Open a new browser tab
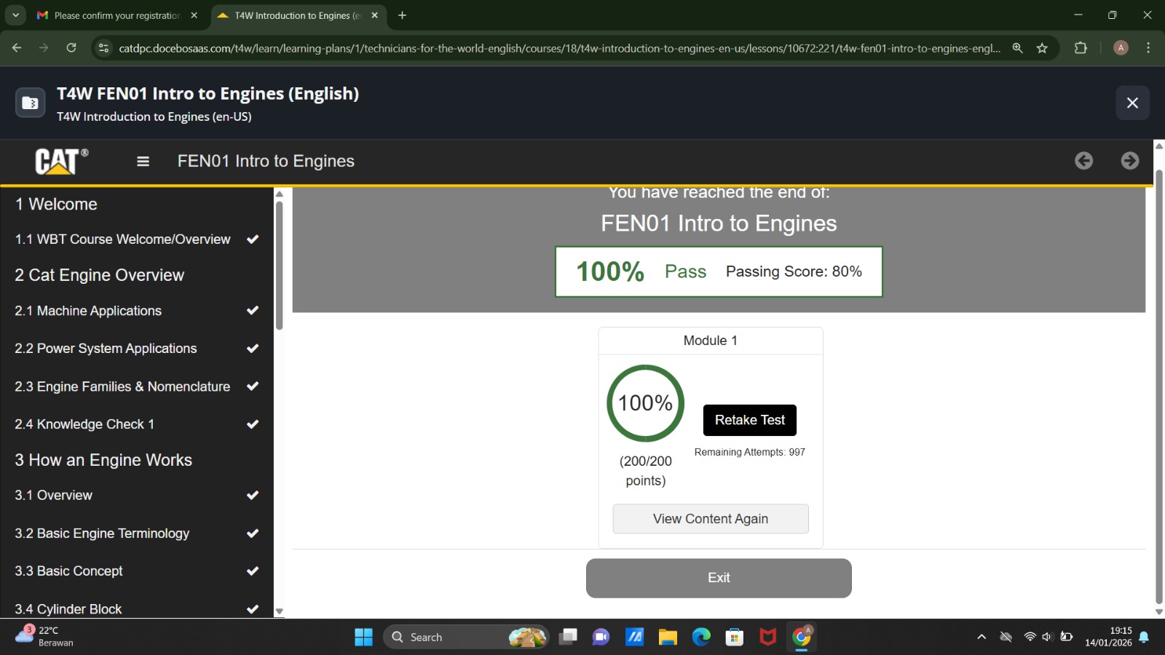Image resolution: width=1165 pixels, height=655 pixels. click(x=402, y=15)
